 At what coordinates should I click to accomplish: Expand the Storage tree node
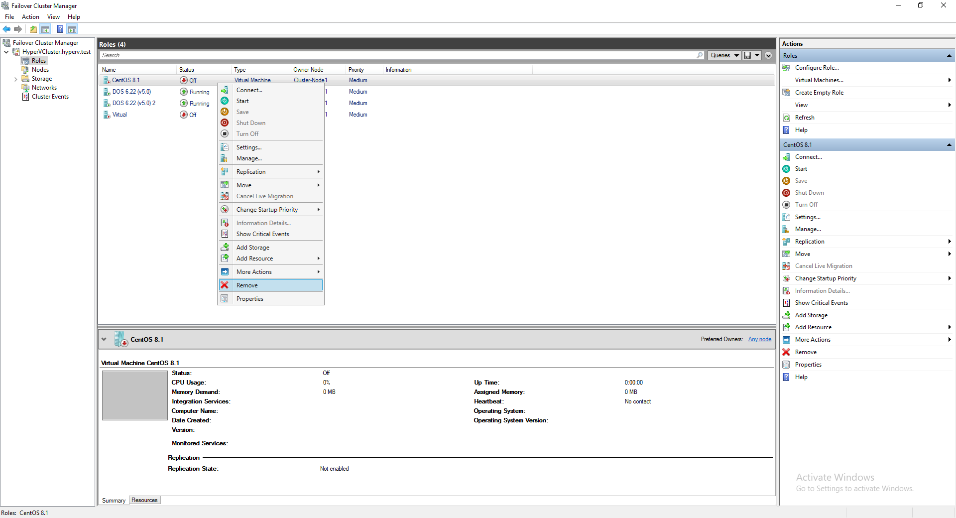[x=15, y=79]
